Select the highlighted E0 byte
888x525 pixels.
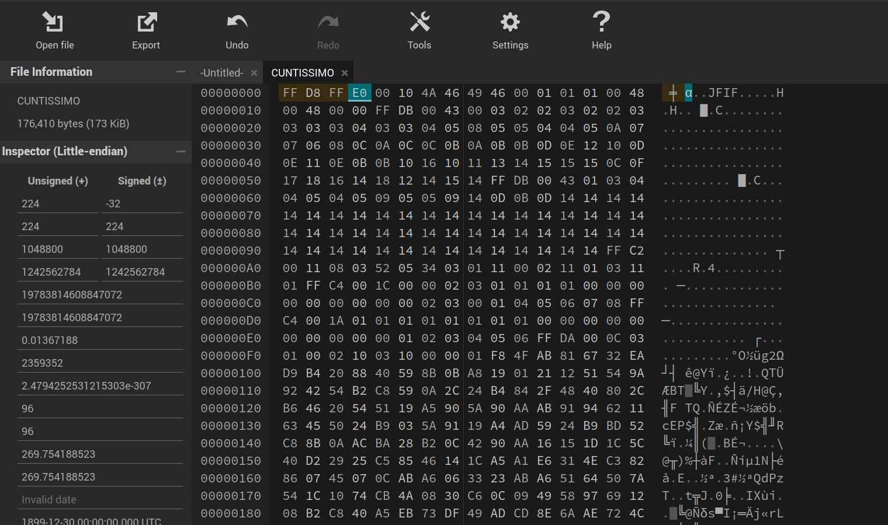[359, 93]
